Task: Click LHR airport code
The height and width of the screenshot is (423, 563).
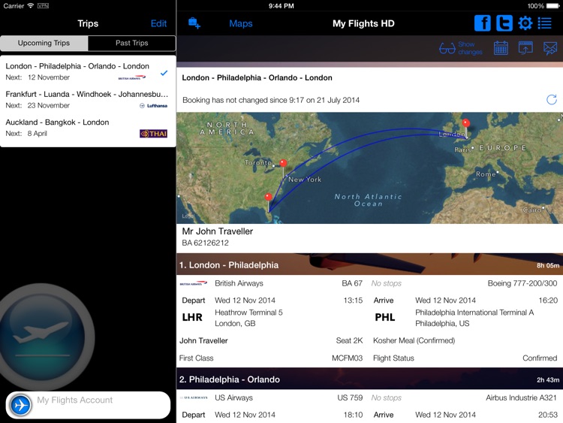Action: [x=192, y=317]
